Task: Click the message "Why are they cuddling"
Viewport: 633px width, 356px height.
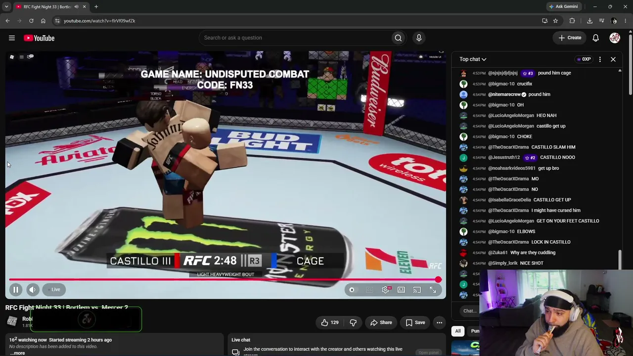Action: pos(533,253)
